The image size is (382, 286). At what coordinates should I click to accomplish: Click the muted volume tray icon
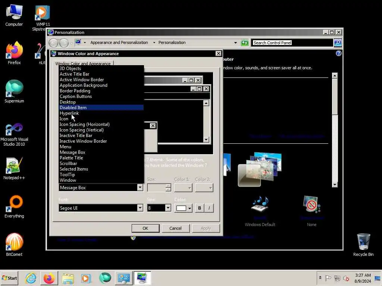click(x=346, y=278)
